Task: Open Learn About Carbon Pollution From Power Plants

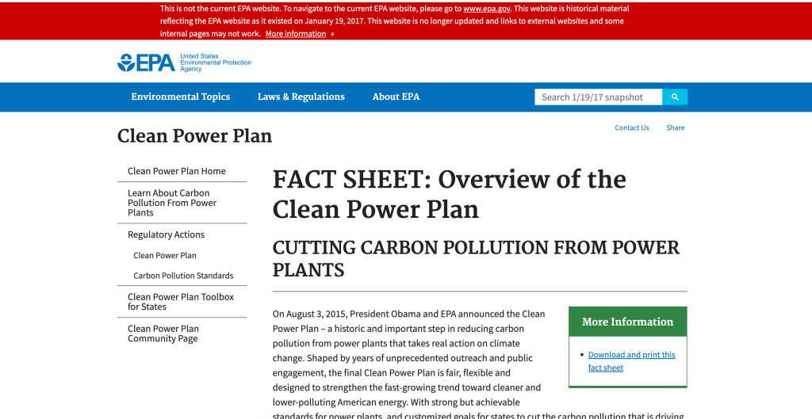Action: pos(172,203)
